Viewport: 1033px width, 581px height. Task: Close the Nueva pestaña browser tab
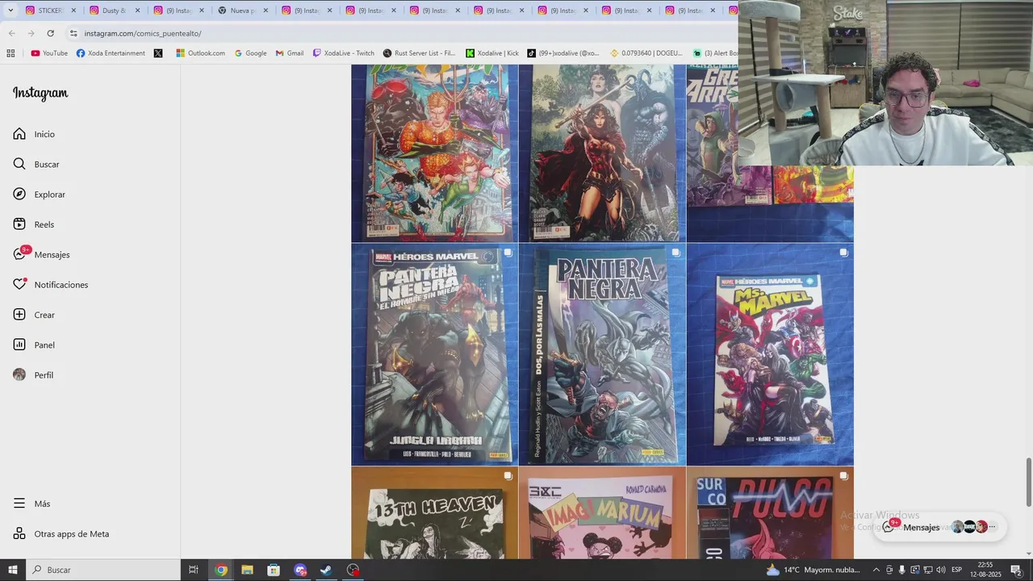coord(266,10)
